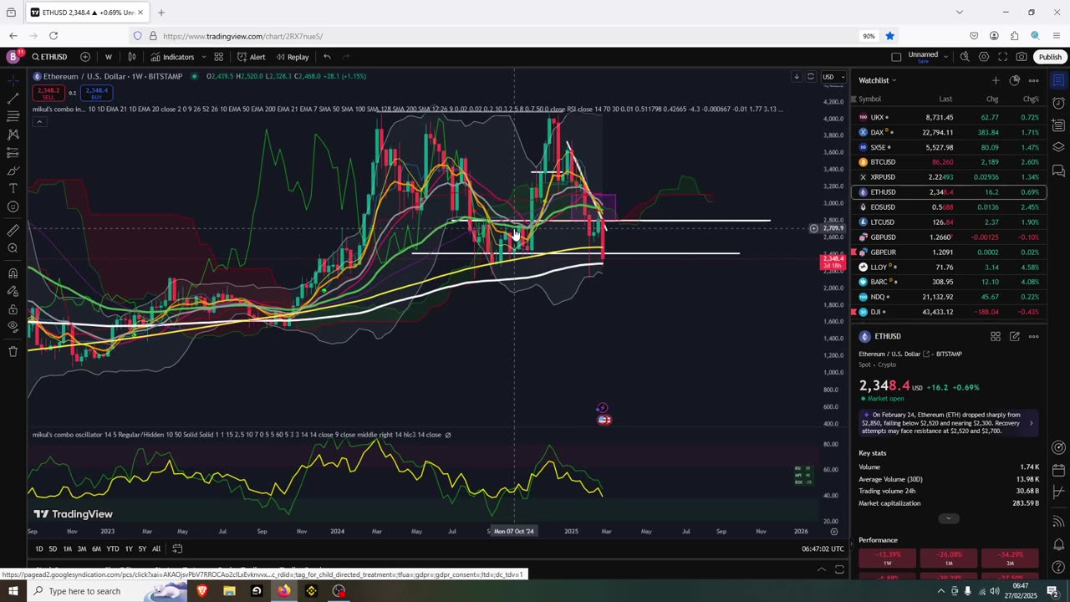Open the Ethereum news headline about February 24
Image resolution: width=1070 pixels, height=602 pixels.
click(949, 423)
